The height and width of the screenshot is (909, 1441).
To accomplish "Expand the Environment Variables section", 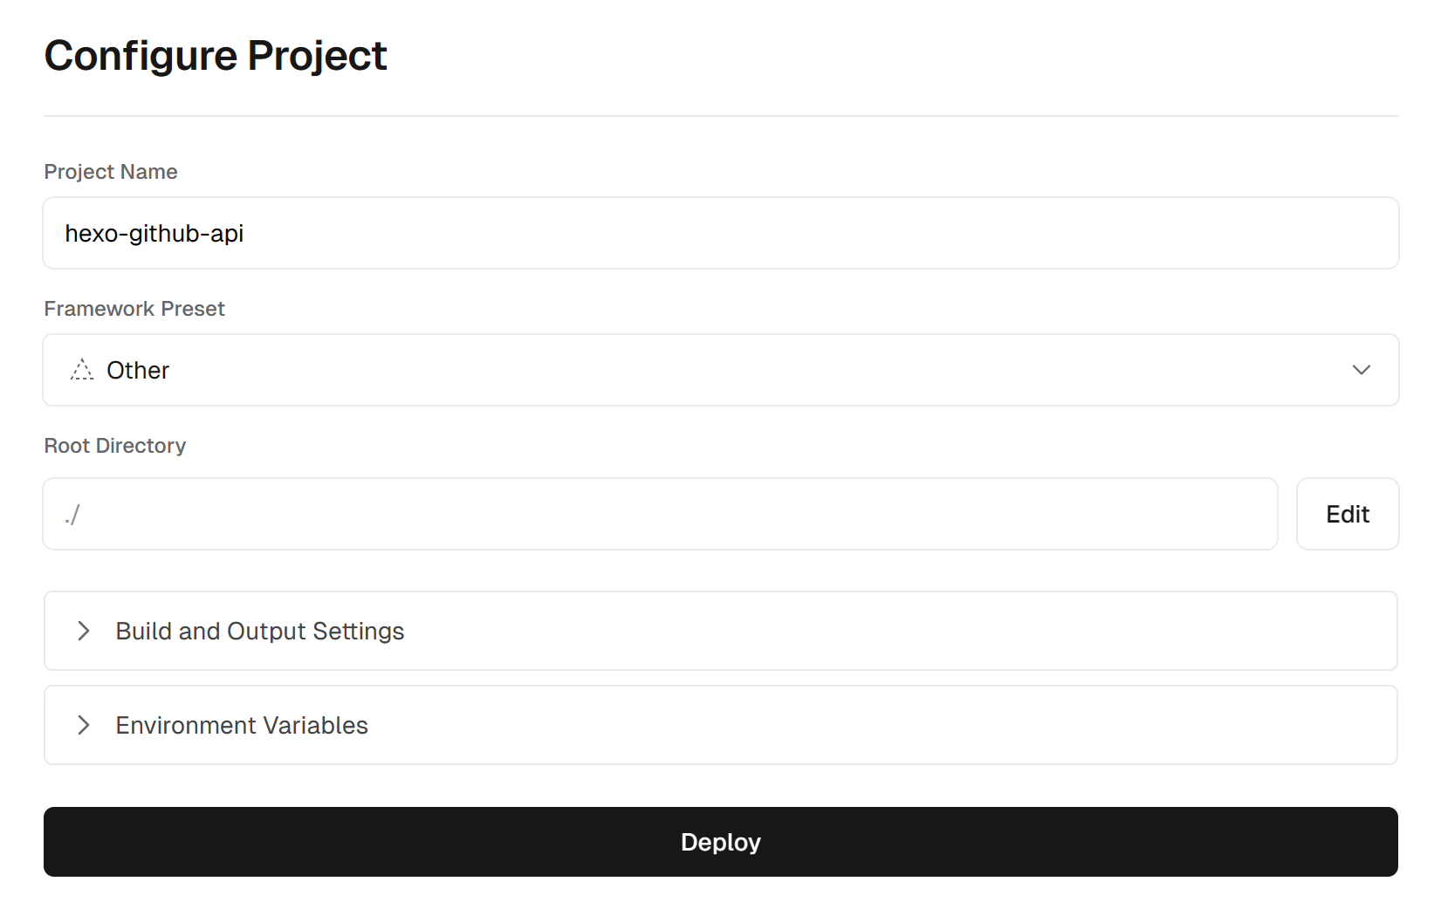I will [721, 725].
